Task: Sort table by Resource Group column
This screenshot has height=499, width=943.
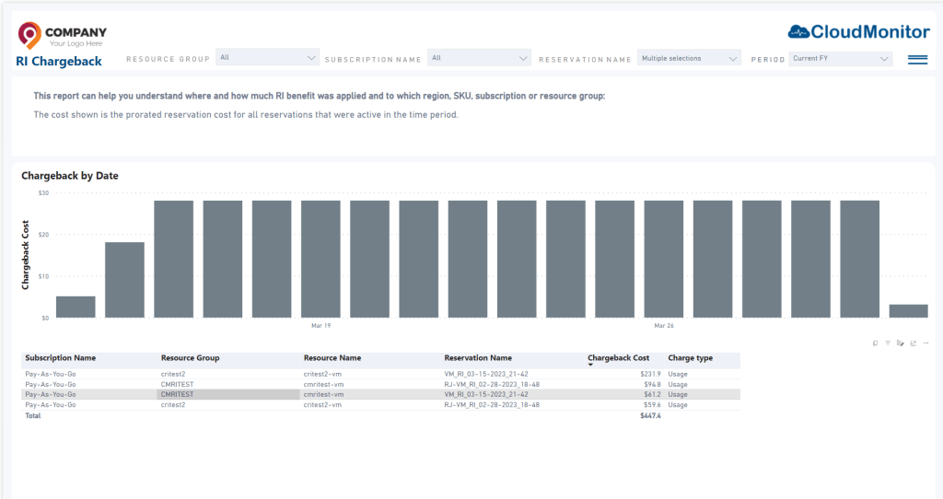Action: click(190, 358)
